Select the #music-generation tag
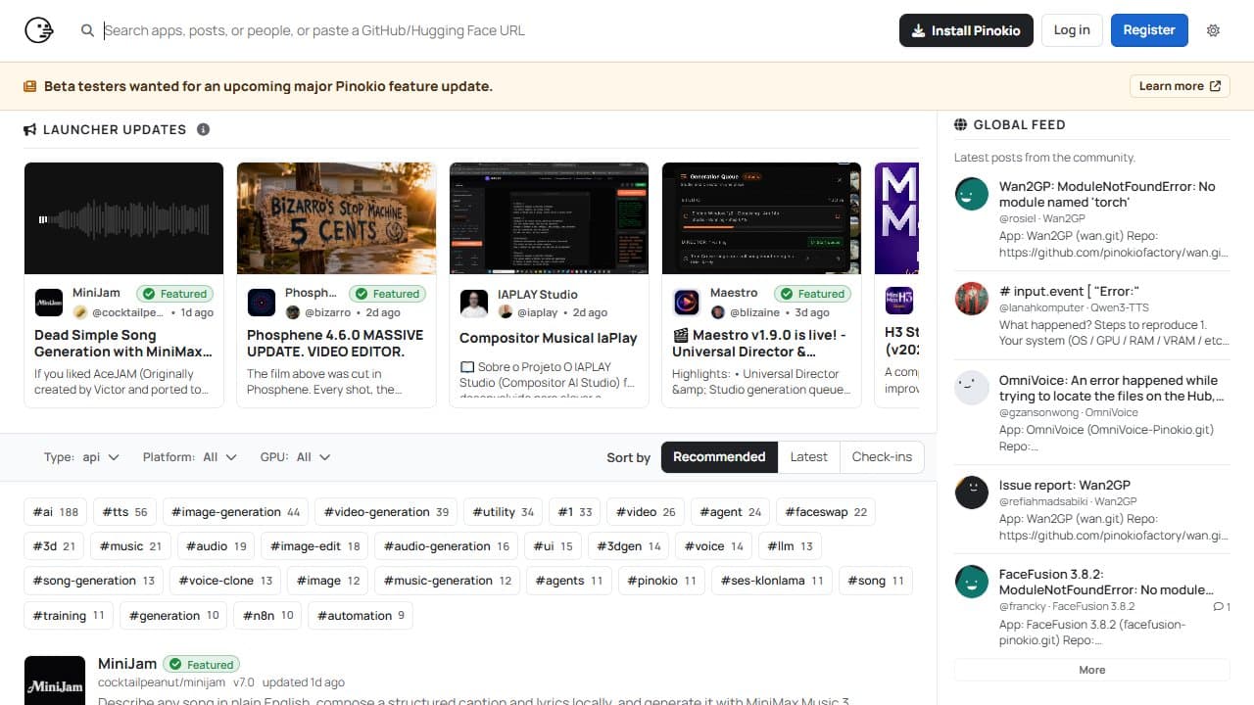1254x705 pixels. (x=448, y=581)
